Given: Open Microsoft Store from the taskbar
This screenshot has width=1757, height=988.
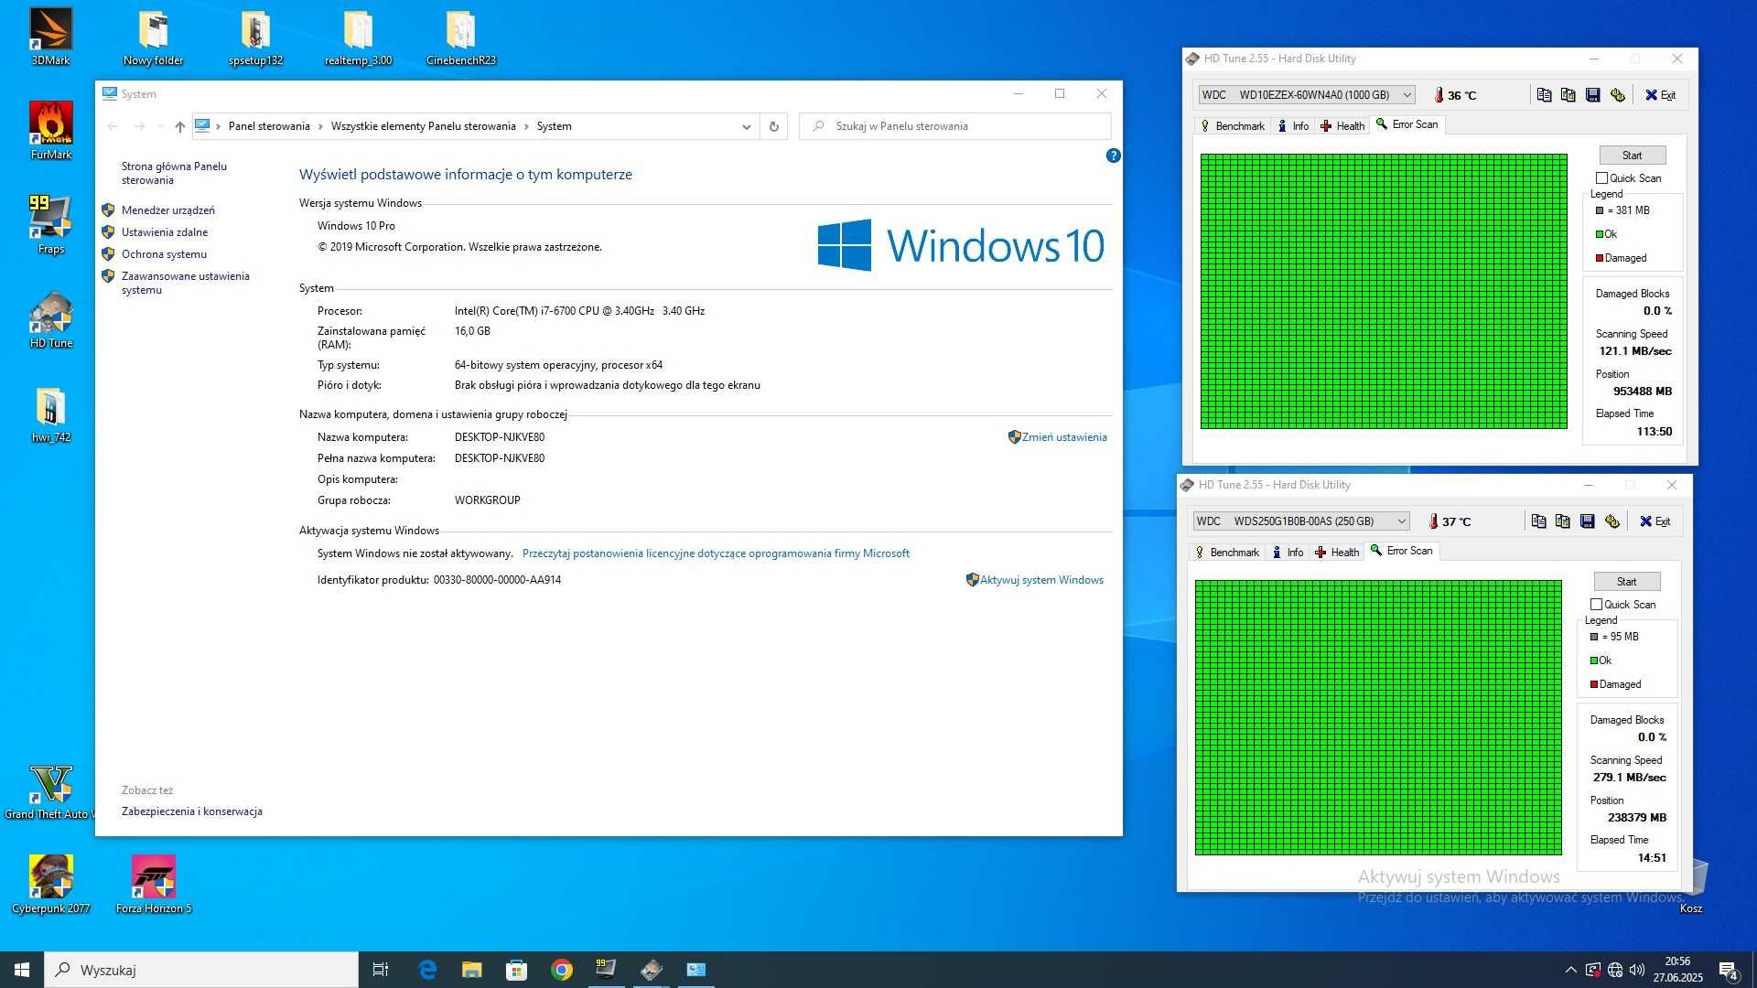Looking at the screenshot, I should pos(517,970).
